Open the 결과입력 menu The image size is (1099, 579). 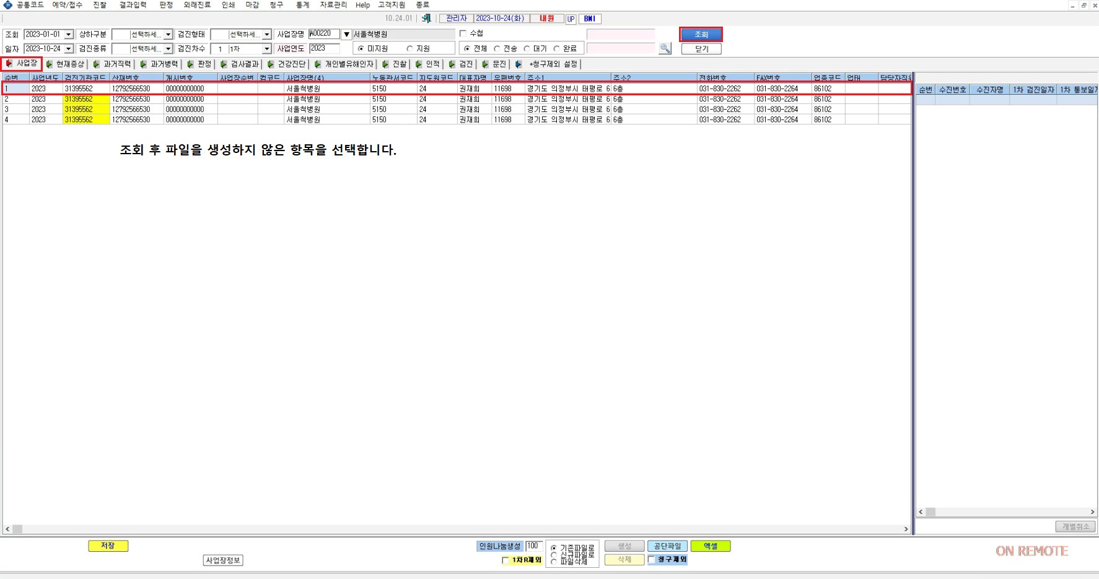133,5
